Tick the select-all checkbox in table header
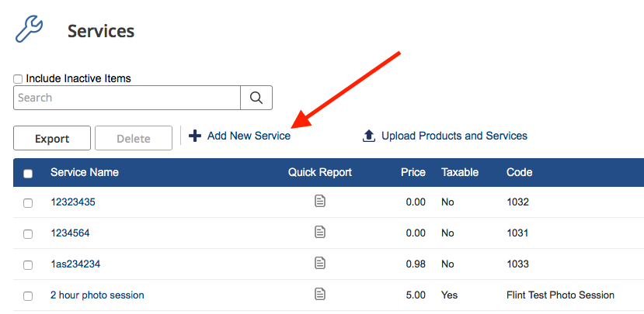The width and height of the screenshot is (644, 314). tap(28, 174)
